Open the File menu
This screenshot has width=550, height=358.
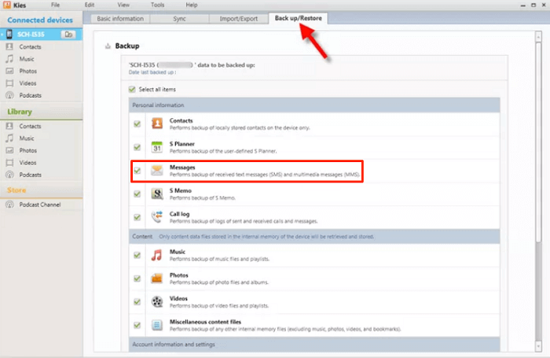[x=56, y=5]
